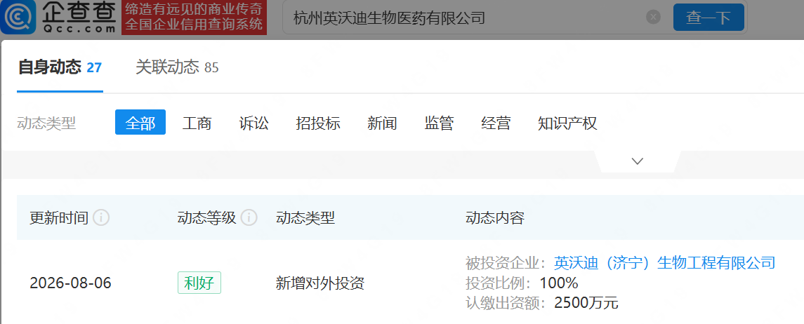
Task: Click the 查一下 search button
Action: pyautogui.click(x=708, y=18)
